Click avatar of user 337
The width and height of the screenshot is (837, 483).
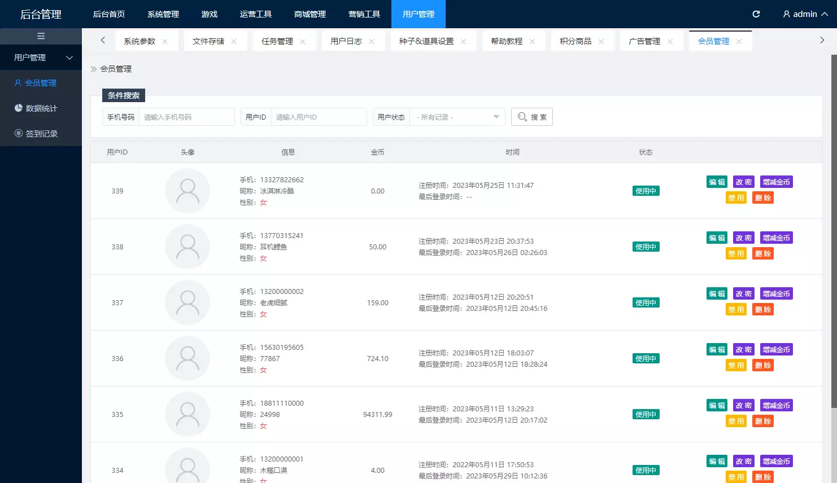tap(188, 302)
